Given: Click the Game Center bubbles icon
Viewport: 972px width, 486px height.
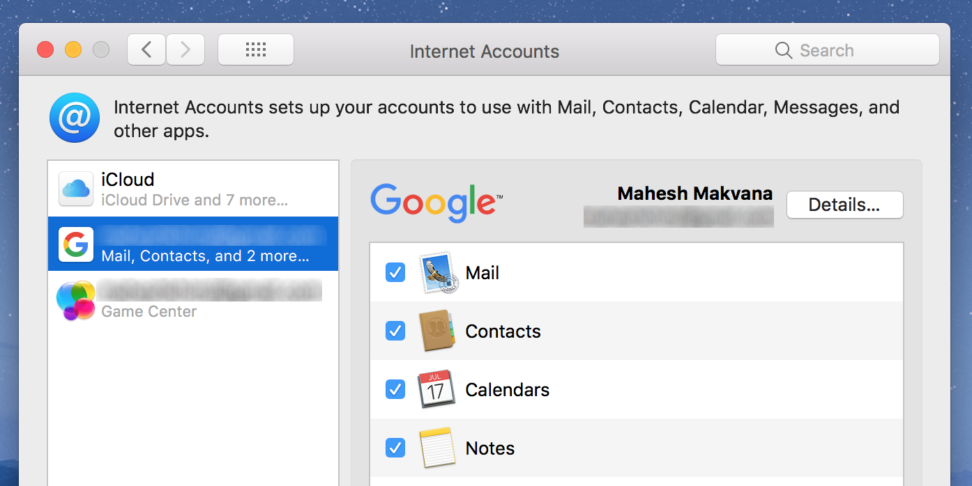Looking at the screenshot, I should pos(76,300).
